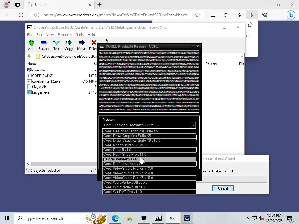Open Microsoft Edge from taskbar
Viewport: 299px width, 224px height.
point(115,218)
